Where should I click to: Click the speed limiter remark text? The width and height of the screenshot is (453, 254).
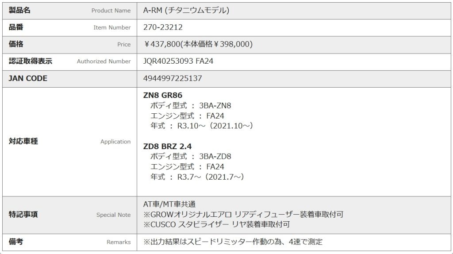click(233, 242)
